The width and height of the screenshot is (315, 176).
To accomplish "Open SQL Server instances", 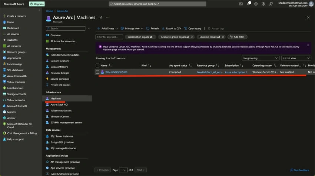I will [x=62, y=136].
